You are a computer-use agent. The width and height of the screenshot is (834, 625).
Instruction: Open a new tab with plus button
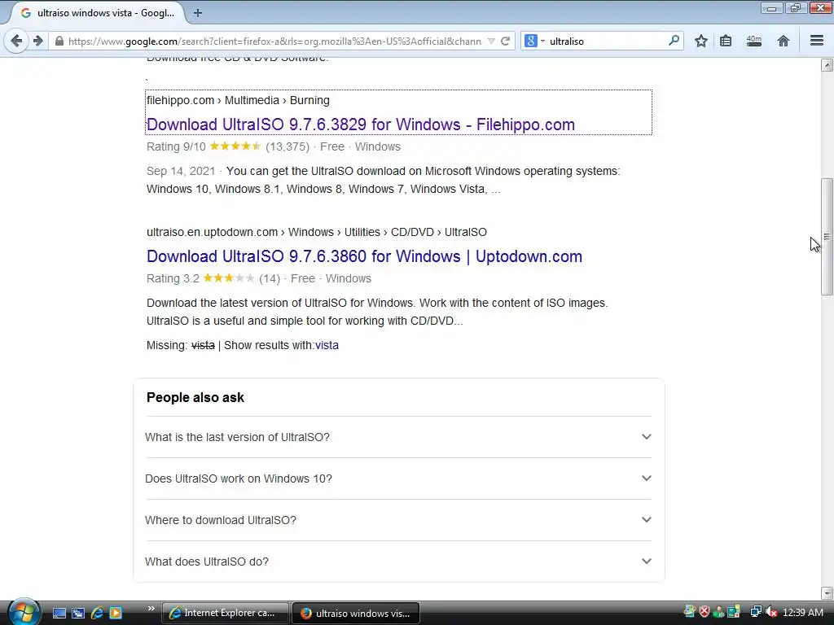point(198,13)
